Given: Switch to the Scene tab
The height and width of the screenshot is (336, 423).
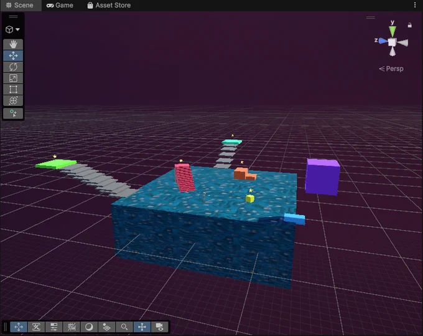Looking at the screenshot, I should pyautogui.click(x=20, y=5).
